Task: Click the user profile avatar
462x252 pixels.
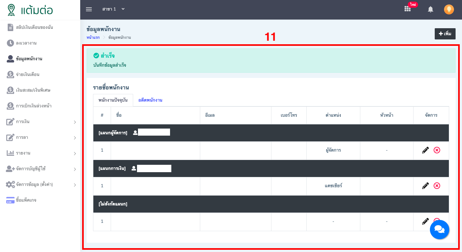Action: point(449,10)
